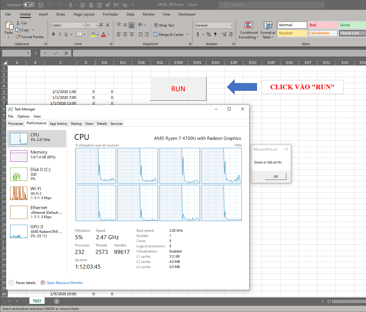Image resolution: width=366 pixels, height=312 pixels.
Task: Click Fill Color yellow bucket
Action: 93,34
